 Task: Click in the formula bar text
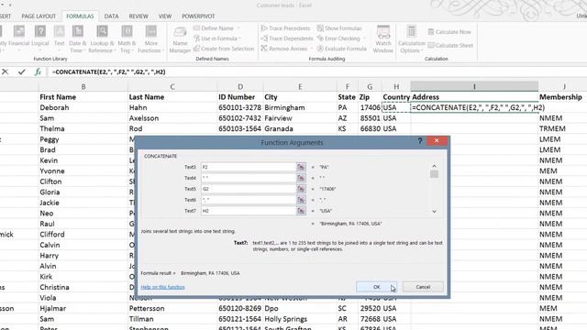109,71
